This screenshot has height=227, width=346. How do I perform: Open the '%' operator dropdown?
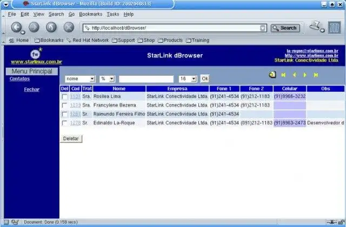click(x=107, y=79)
